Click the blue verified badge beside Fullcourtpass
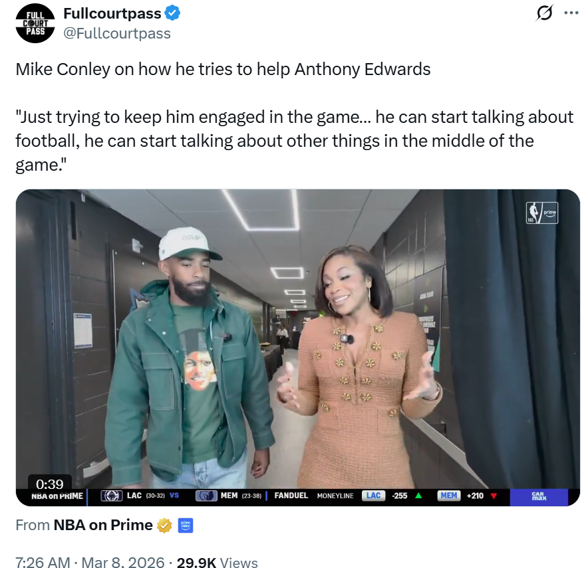This screenshot has height=568, width=588. pos(172,13)
